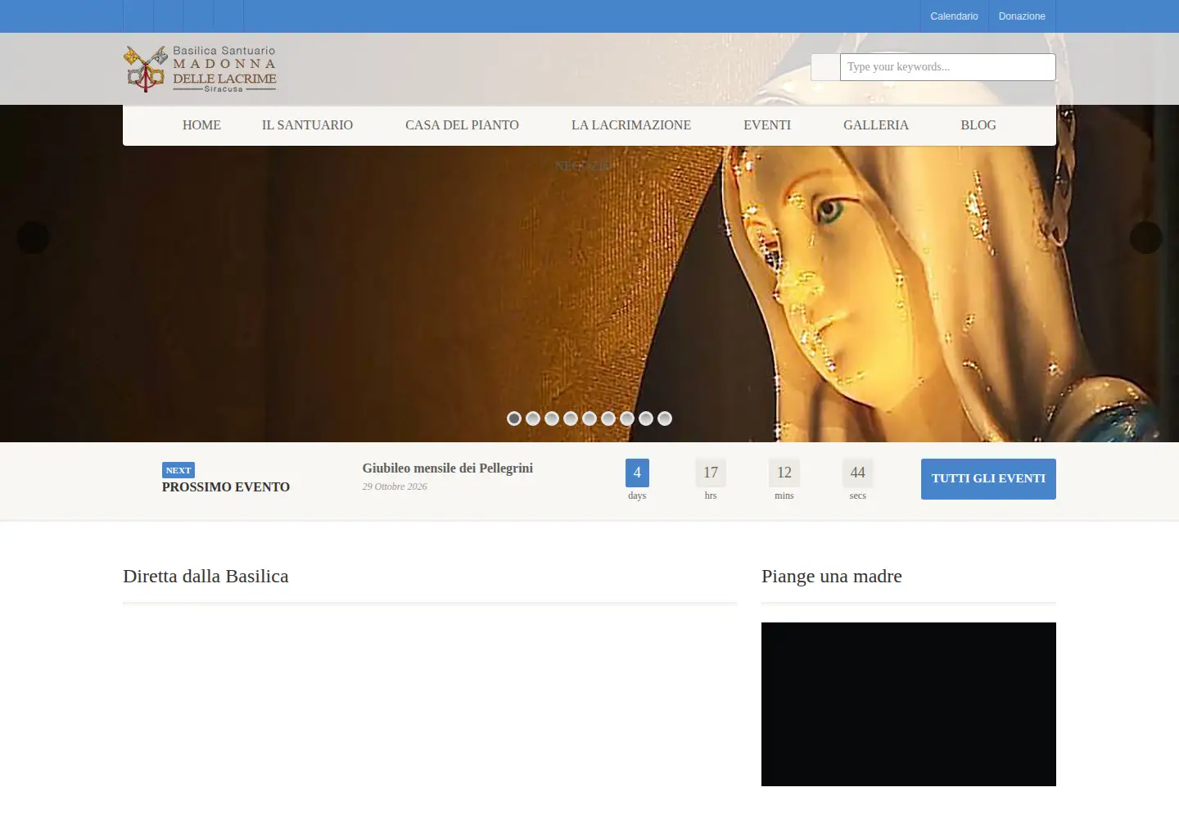Click the days countdown box
This screenshot has height=819, width=1179.
point(637,473)
